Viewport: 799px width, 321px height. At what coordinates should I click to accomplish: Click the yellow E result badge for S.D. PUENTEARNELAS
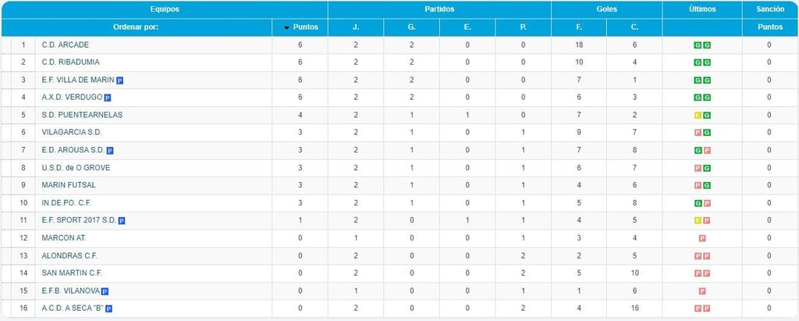698,116
